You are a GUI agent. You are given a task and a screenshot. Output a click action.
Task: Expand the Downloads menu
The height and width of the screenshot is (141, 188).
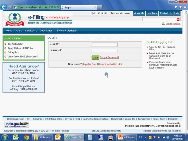click(x=47, y=31)
